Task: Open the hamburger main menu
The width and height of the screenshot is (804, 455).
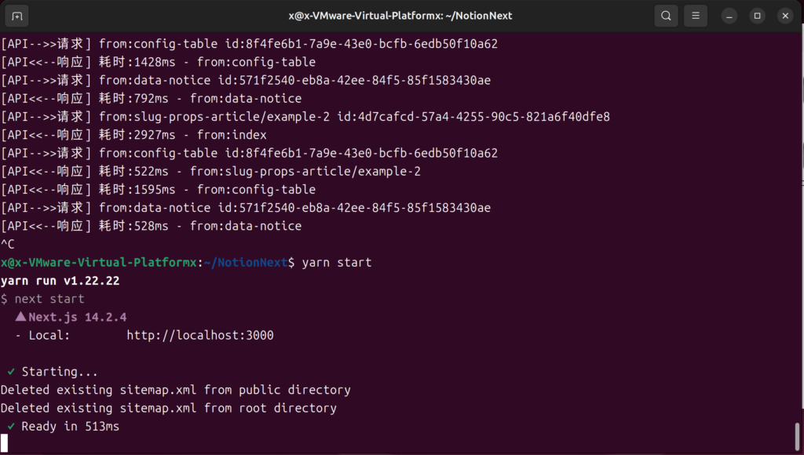Action: 695,16
